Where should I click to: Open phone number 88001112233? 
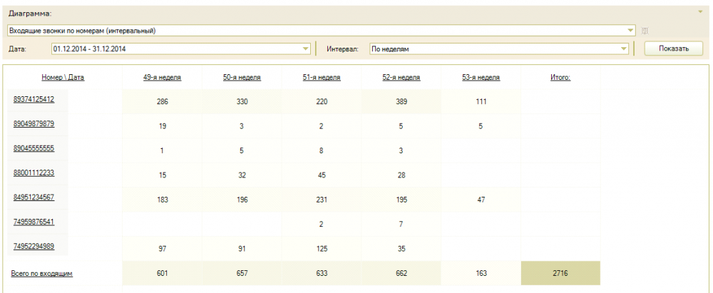tap(34, 173)
